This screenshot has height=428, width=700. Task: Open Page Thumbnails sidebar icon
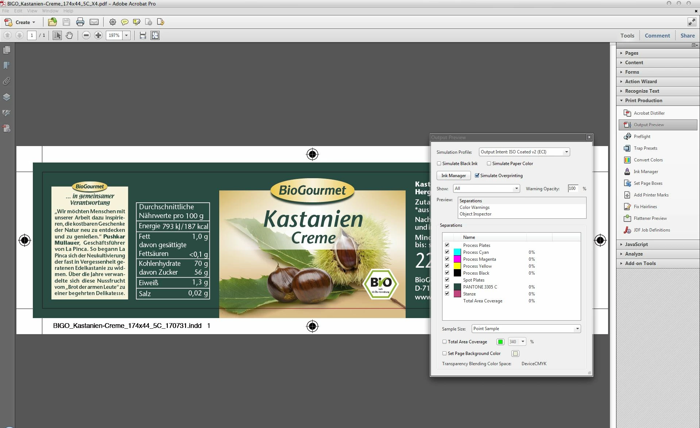point(7,50)
